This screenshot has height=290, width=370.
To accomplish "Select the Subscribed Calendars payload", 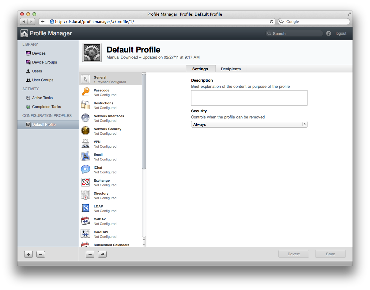I will click(111, 245).
